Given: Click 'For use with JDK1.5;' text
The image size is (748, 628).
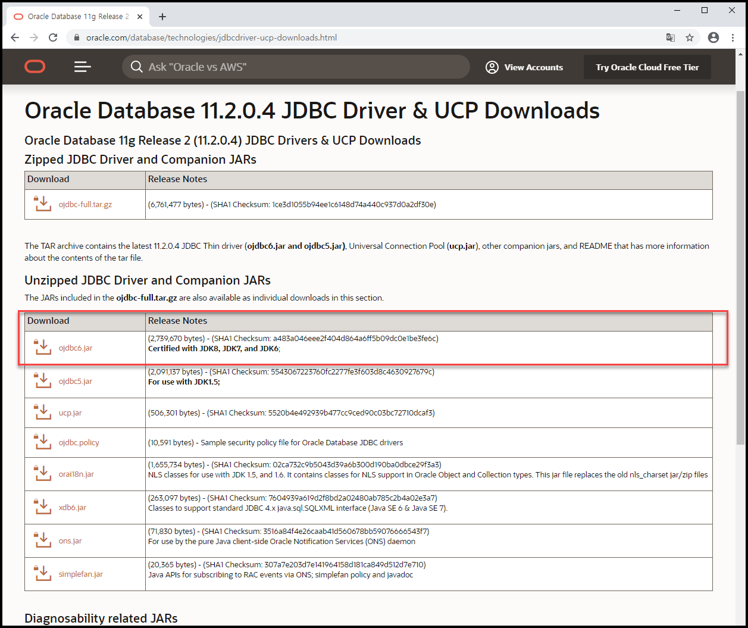Looking at the screenshot, I should point(184,382).
